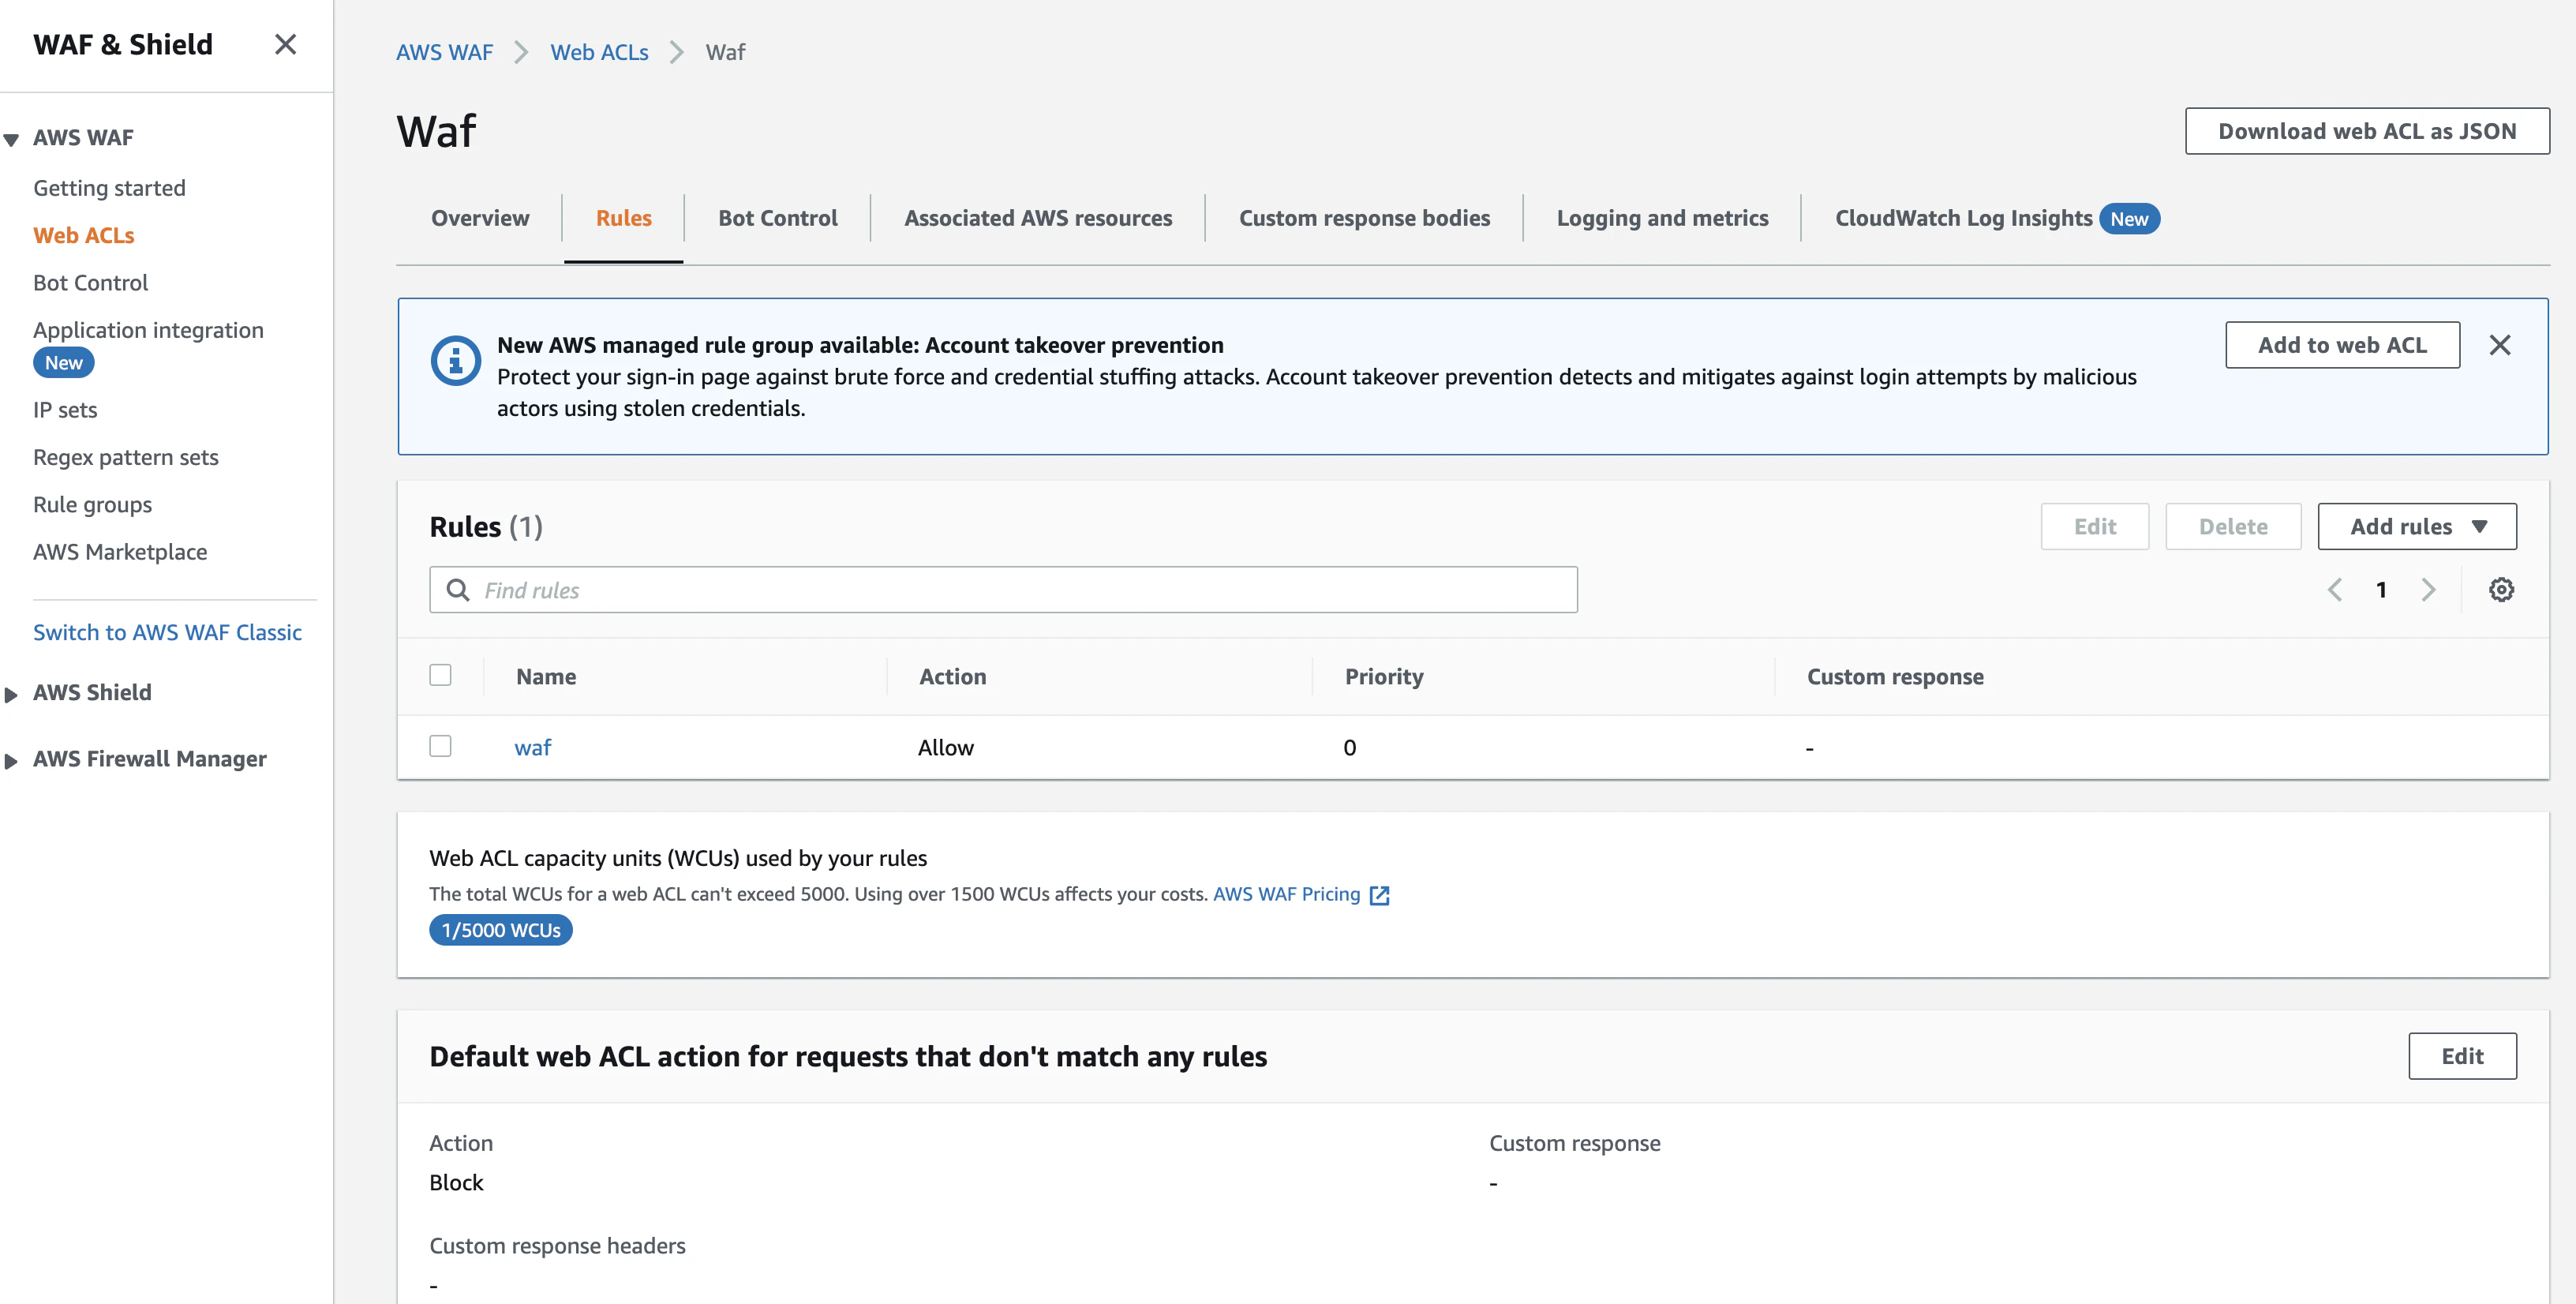Open the AWS WAF breadcrumb link
The width and height of the screenshot is (2576, 1304).
tap(445, 52)
